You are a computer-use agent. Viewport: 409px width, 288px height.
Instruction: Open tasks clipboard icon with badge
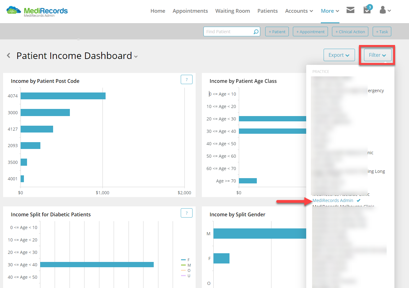(x=368, y=9)
